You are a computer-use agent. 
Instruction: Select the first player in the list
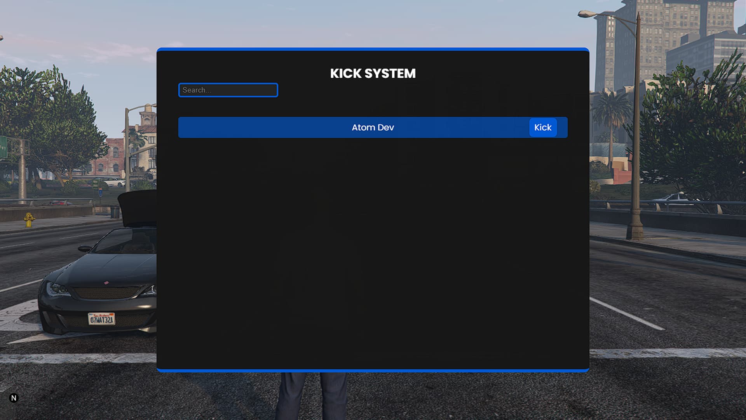click(350, 127)
